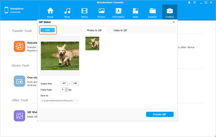Open the Information section

(118, 13)
